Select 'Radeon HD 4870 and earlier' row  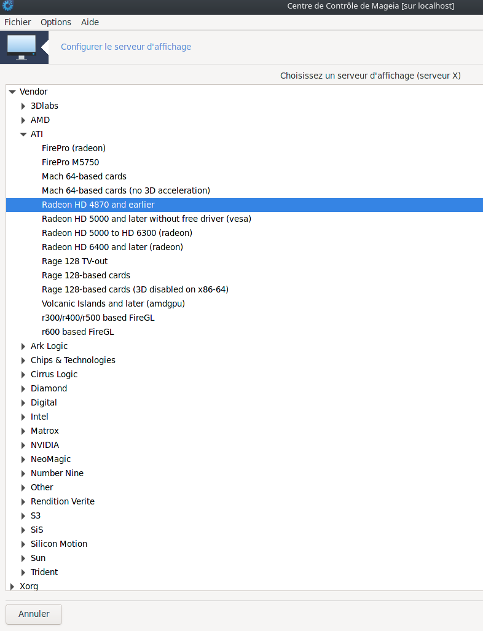[x=245, y=205]
